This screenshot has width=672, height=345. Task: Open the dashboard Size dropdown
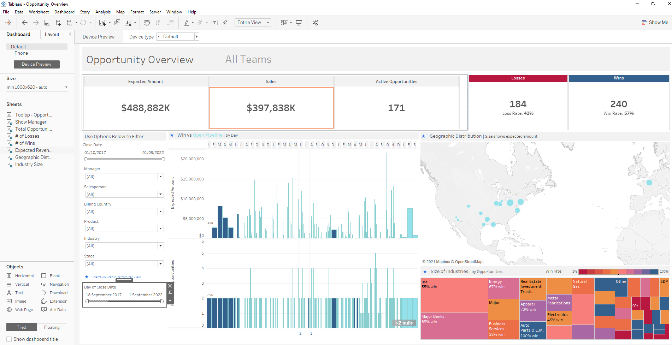click(x=66, y=87)
